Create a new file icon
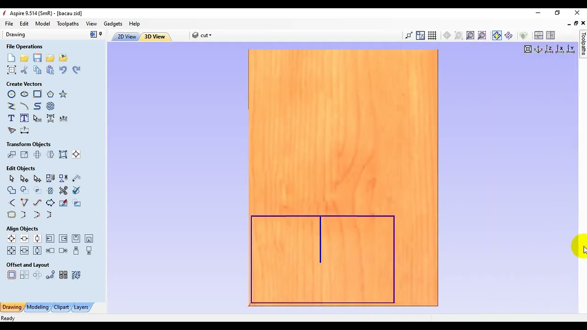 point(11,58)
